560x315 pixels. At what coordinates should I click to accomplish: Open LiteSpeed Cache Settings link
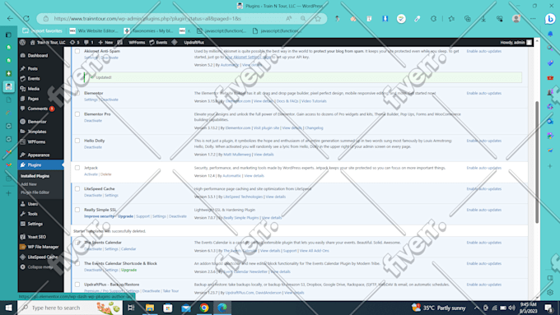point(111,195)
